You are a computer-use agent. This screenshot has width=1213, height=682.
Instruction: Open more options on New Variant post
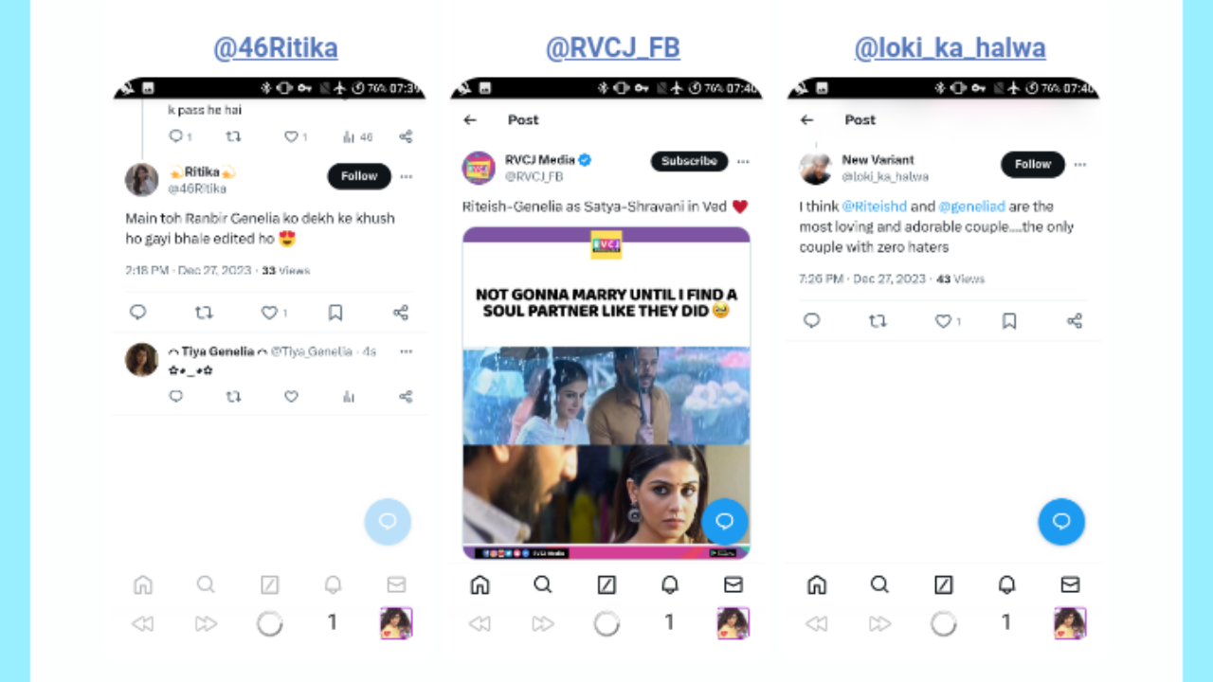click(x=1079, y=164)
